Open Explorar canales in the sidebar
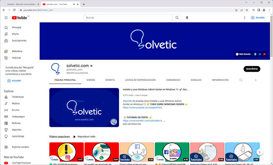 19,147
